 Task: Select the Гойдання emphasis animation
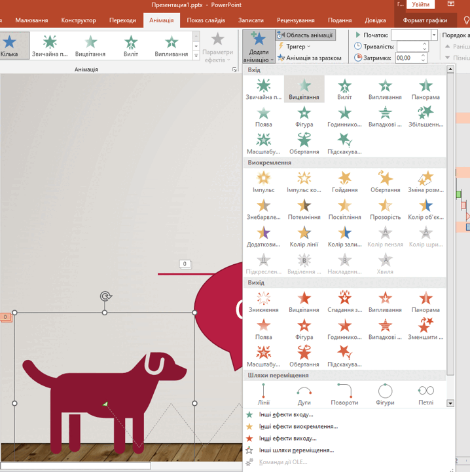click(x=344, y=182)
